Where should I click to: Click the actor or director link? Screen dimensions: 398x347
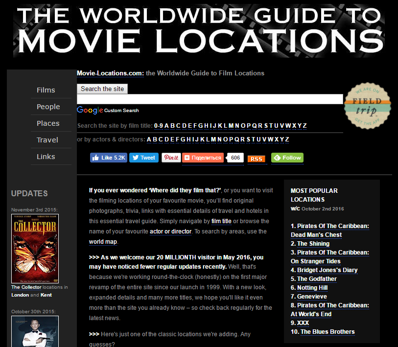click(170, 231)
